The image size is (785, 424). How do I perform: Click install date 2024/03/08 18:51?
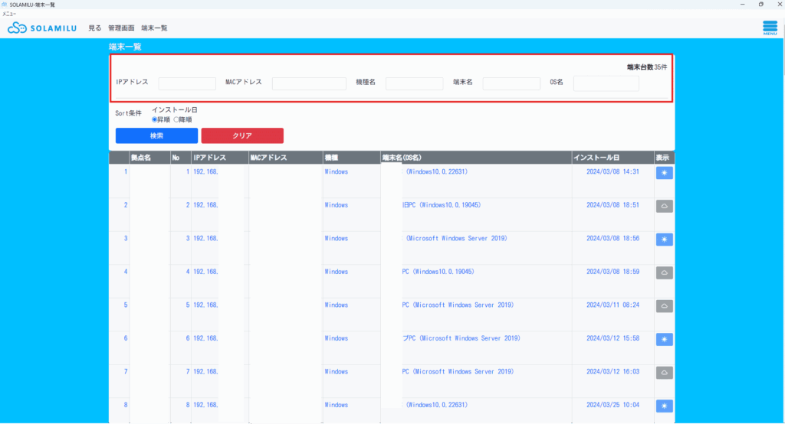pyautogui.click(x=613, y=205)
